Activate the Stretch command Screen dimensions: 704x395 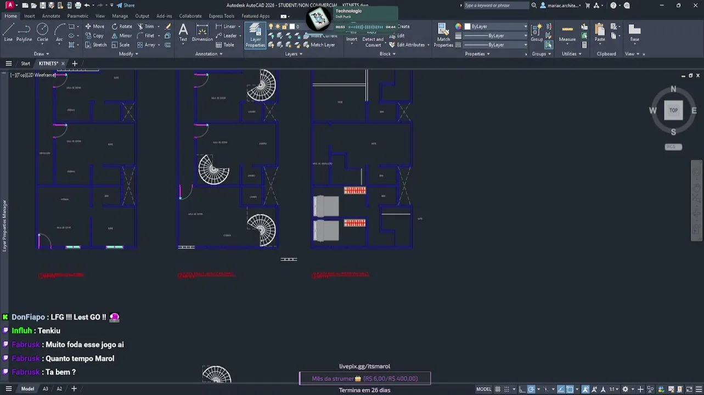(95, 45)
